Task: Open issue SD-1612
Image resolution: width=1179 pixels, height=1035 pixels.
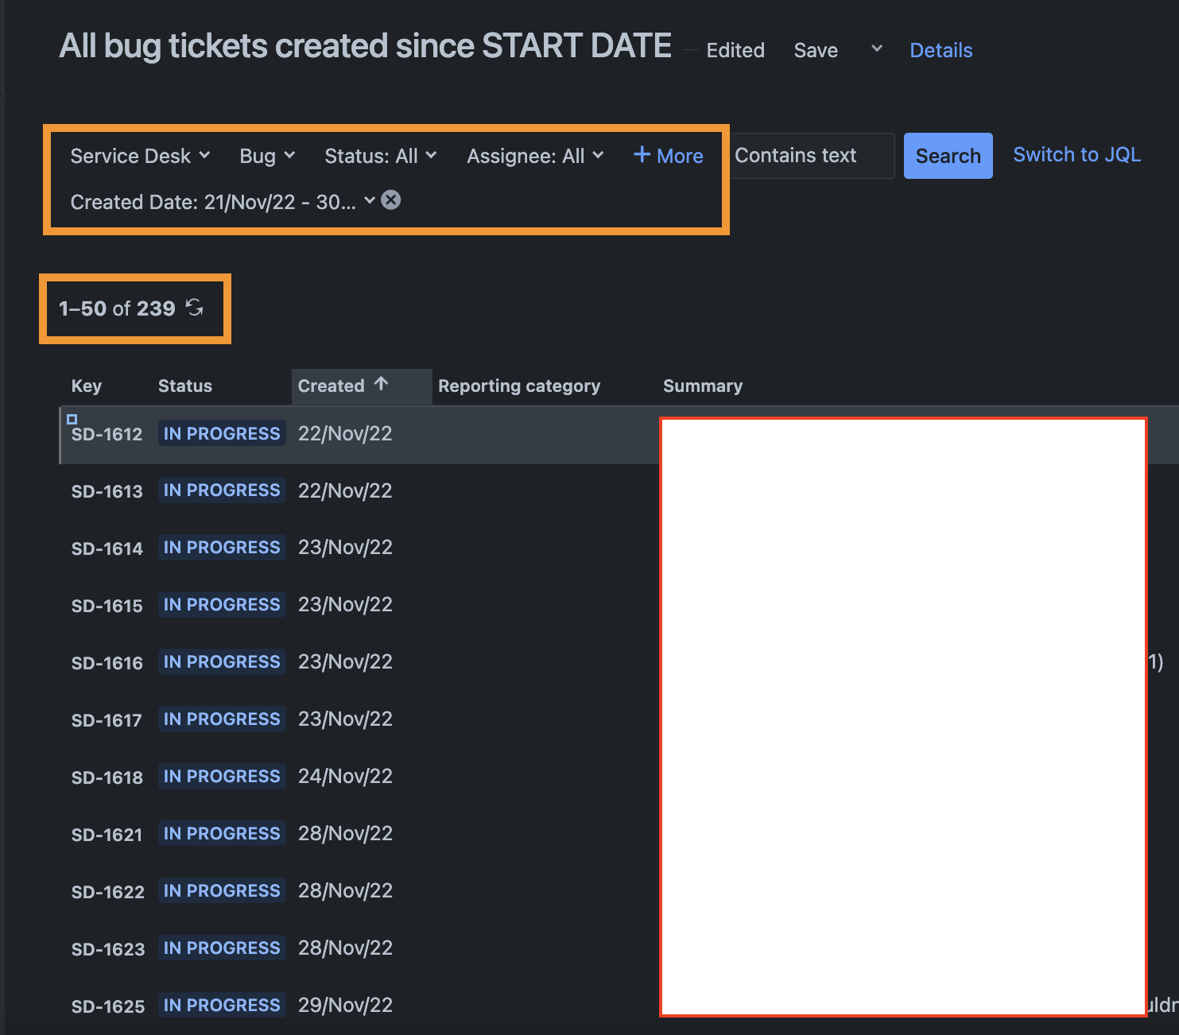Action: (107, 434)
